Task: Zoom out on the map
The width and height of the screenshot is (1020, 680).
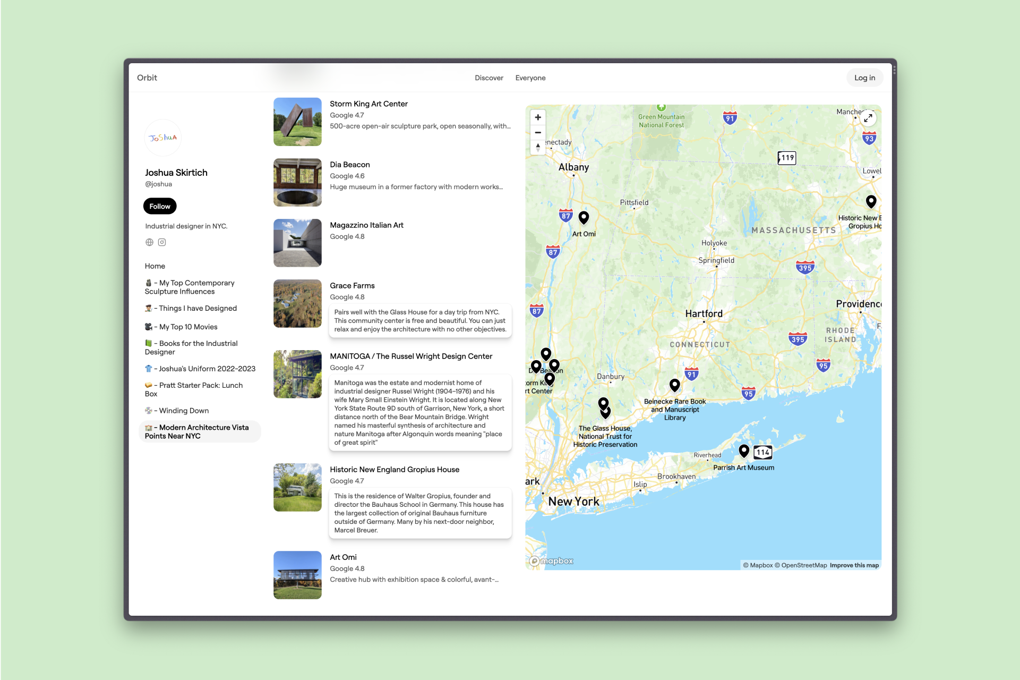Action: [x=538, y=132]
